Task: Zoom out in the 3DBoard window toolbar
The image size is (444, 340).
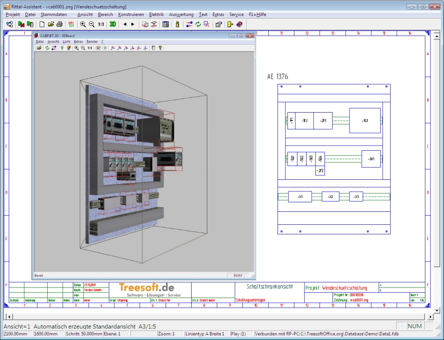Action: (83, 48)
